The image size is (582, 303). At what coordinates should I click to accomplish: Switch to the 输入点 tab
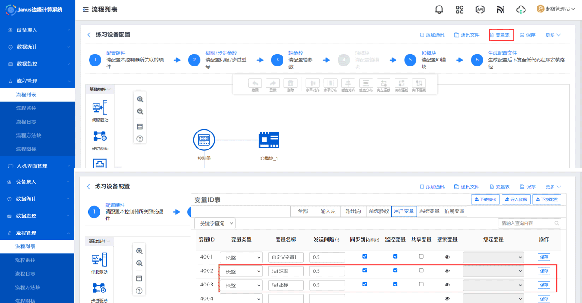(x=328, y=211)
